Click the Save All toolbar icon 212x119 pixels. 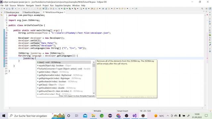pos(10,9)
